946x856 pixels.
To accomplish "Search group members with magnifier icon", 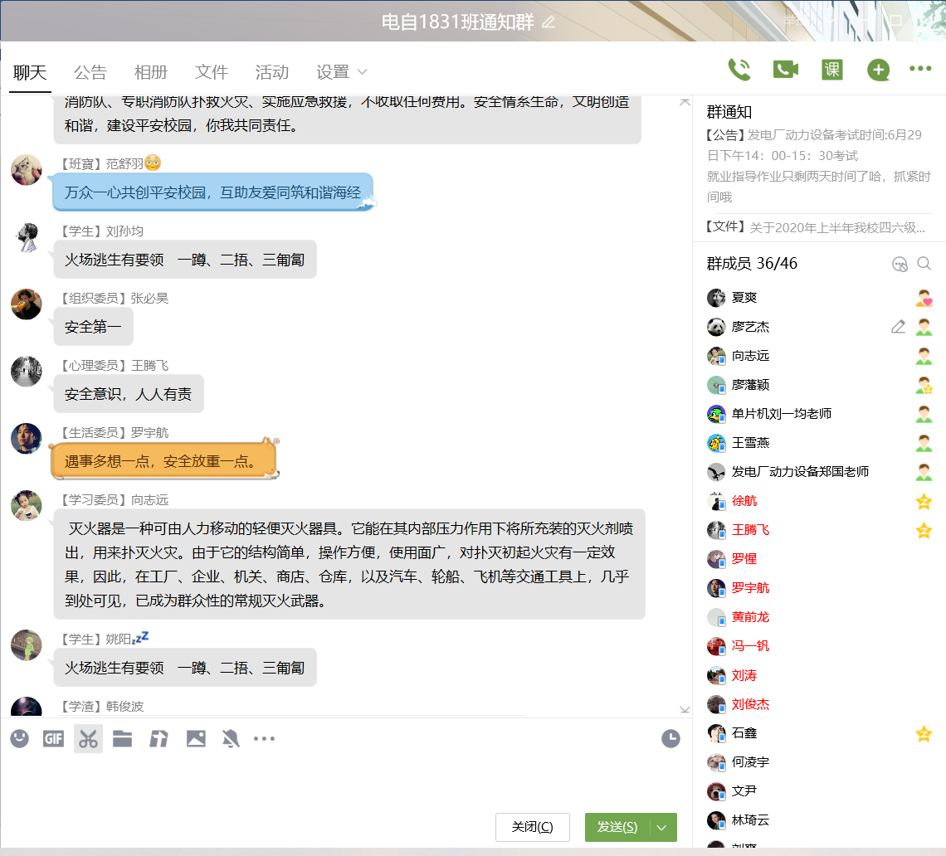I will coord(924,264).
